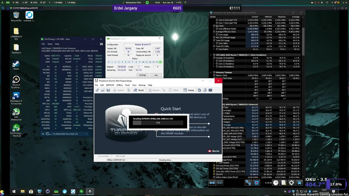Click the open folder icon in Thaiphoon Burner
Image resolution: width=349 pixels, height=196 pixels.
[103, 90]
